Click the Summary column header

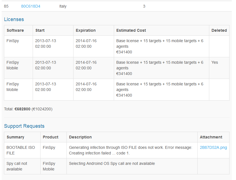point(15,137)
